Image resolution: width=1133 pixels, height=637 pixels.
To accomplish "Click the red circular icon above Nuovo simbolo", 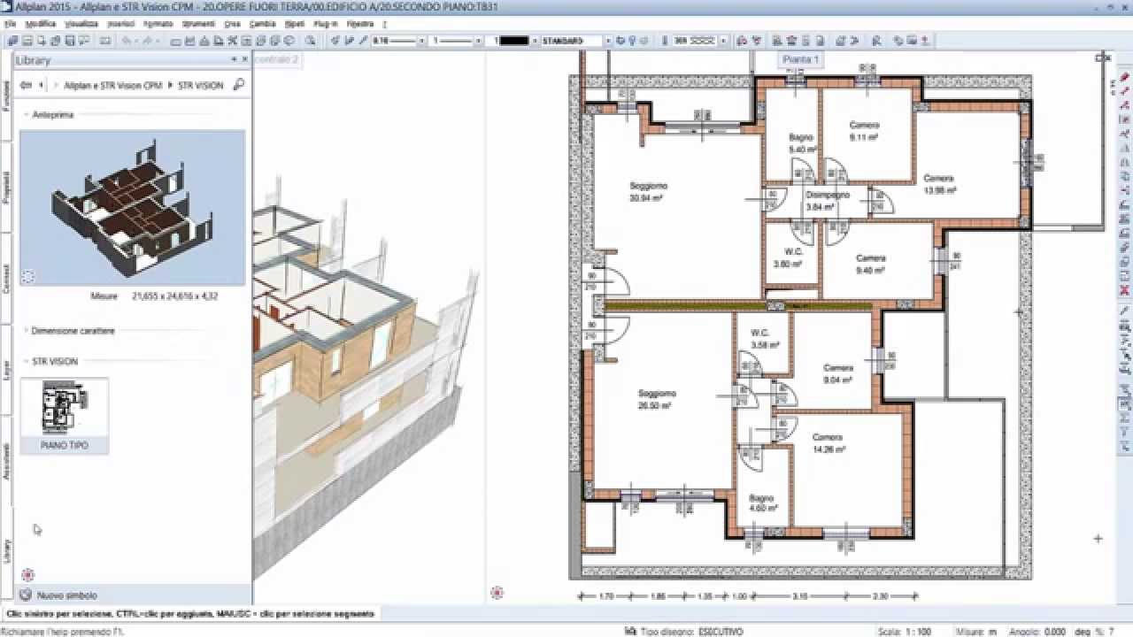I will [x=27, y=575].
